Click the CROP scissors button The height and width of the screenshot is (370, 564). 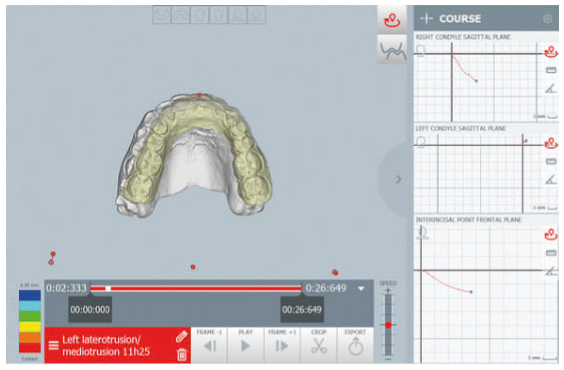(x=319, y=345)
